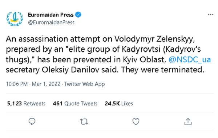Click the blue verified checkmark badge
Screen dimensions: 218x138
click(78, 15)
